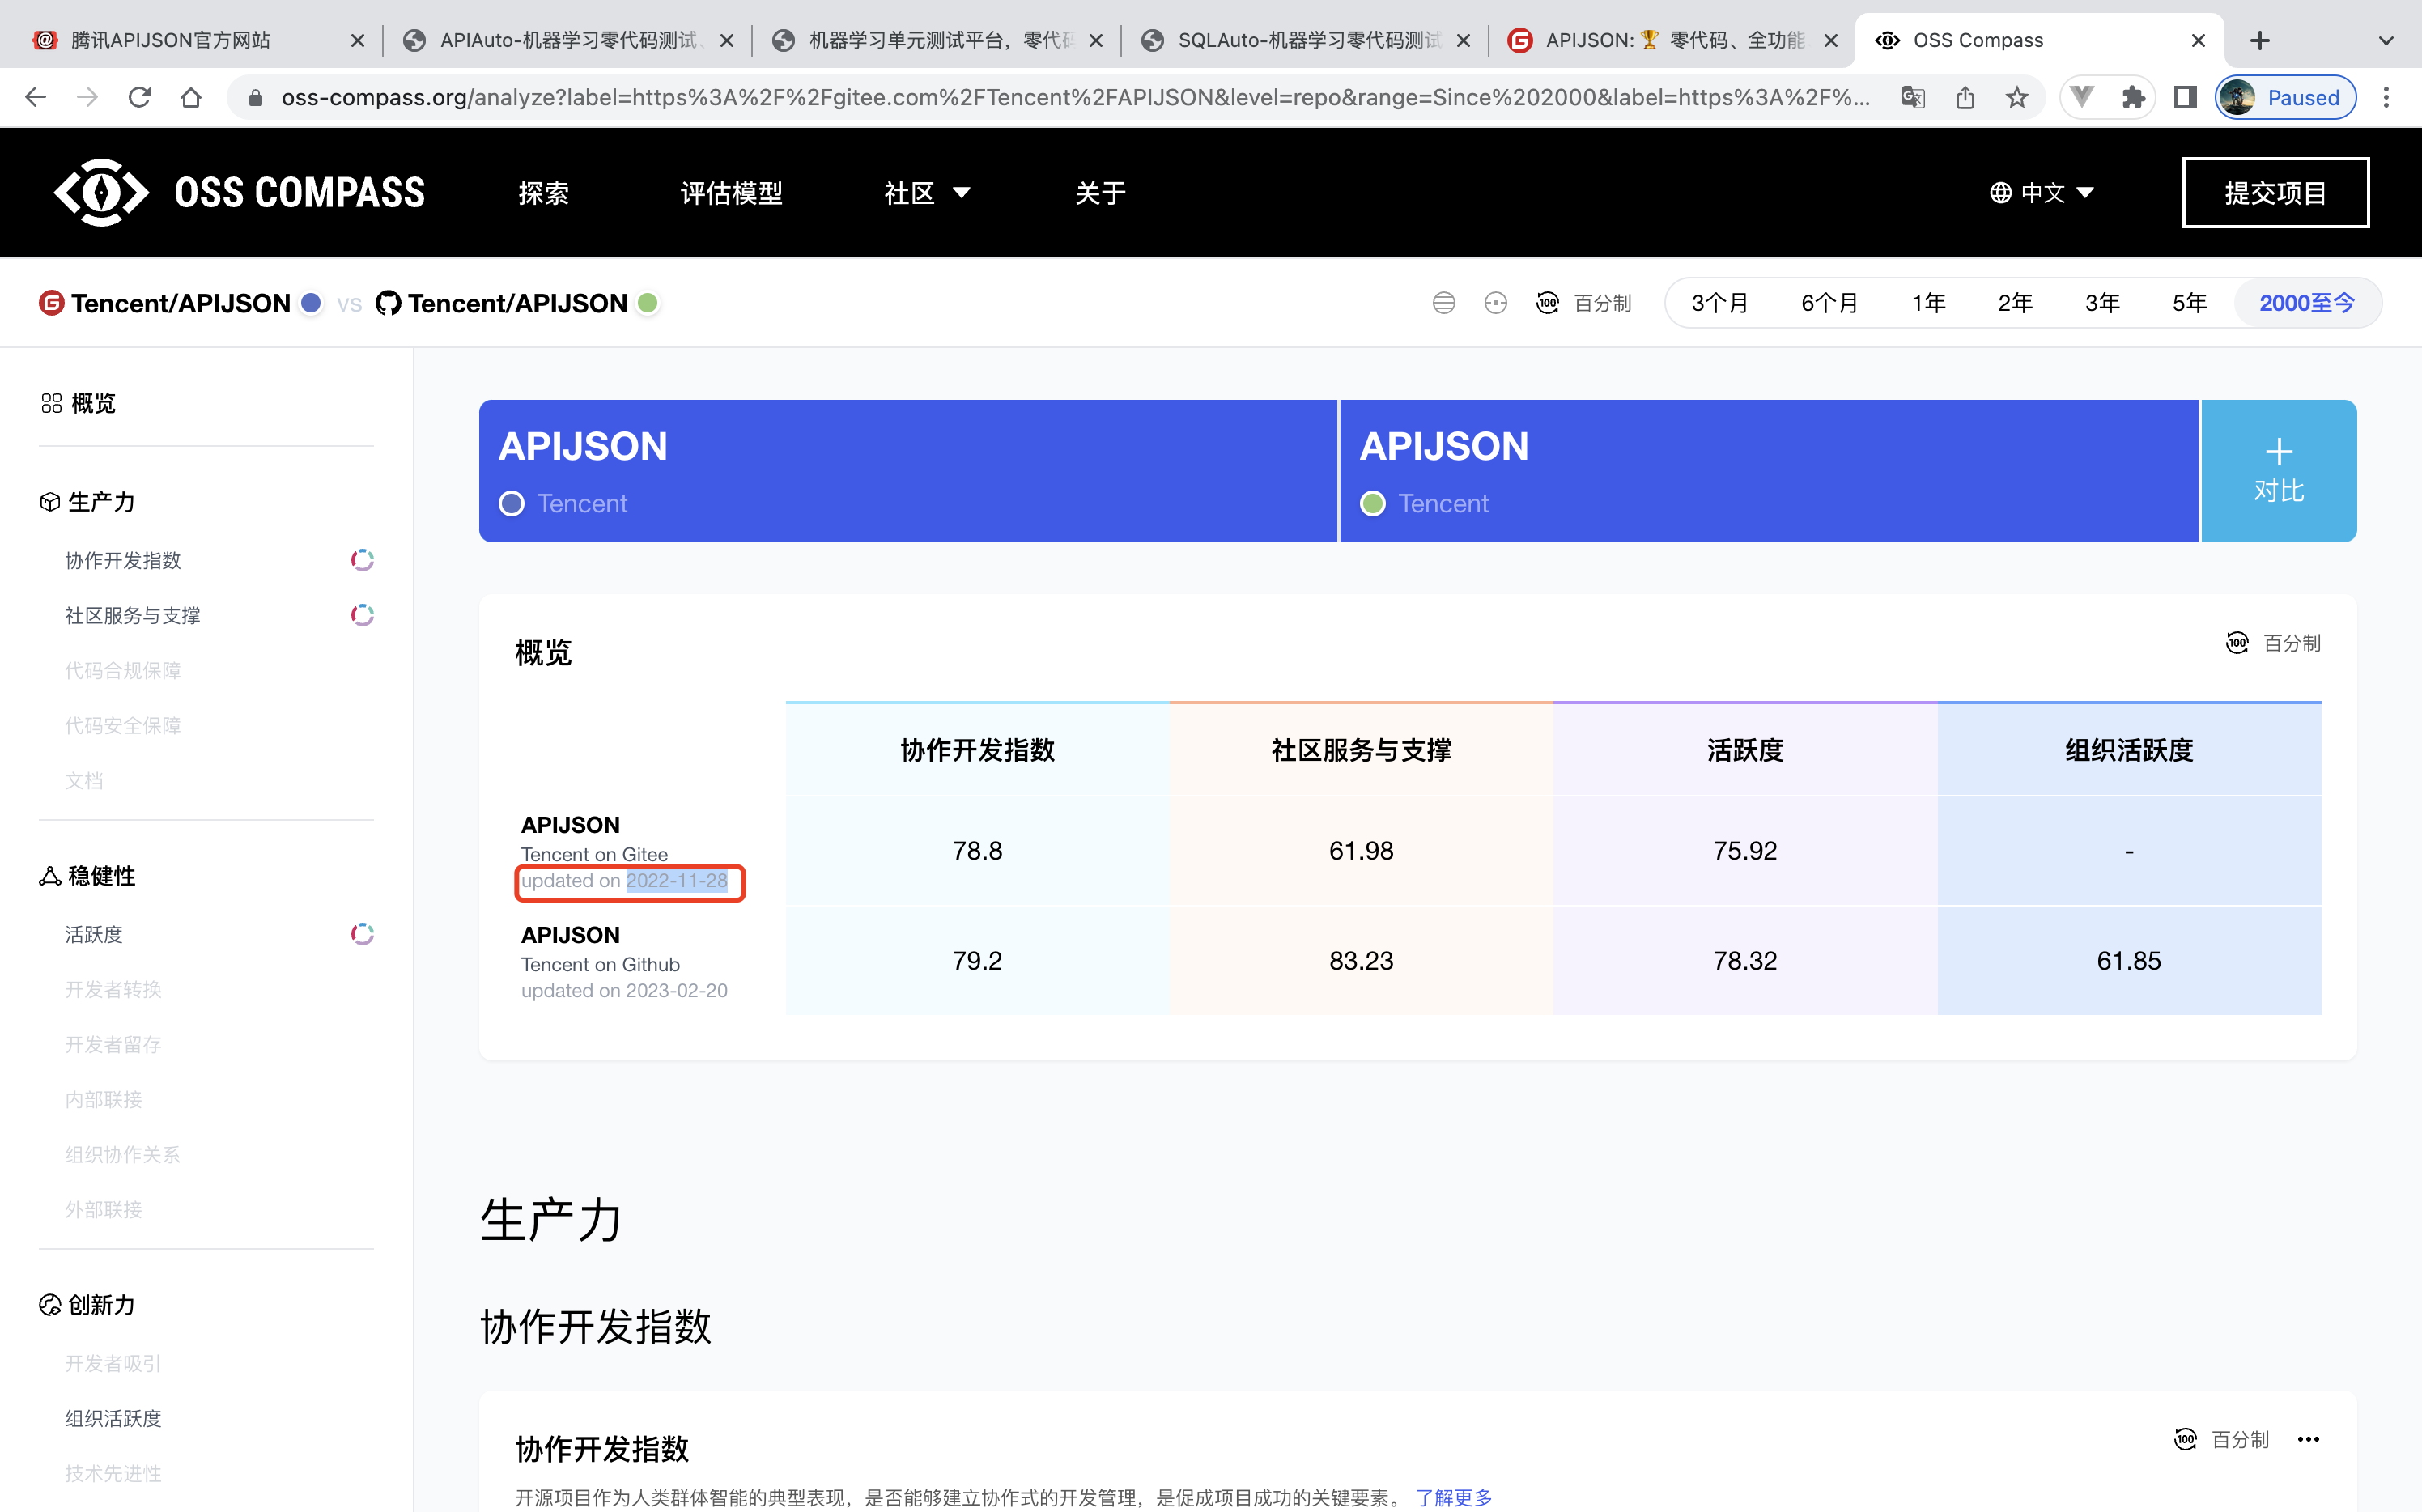The width and height of the screenshot is (2422, 1512).
Task: Open the 探索 nav menu
Action: (543, 193)
